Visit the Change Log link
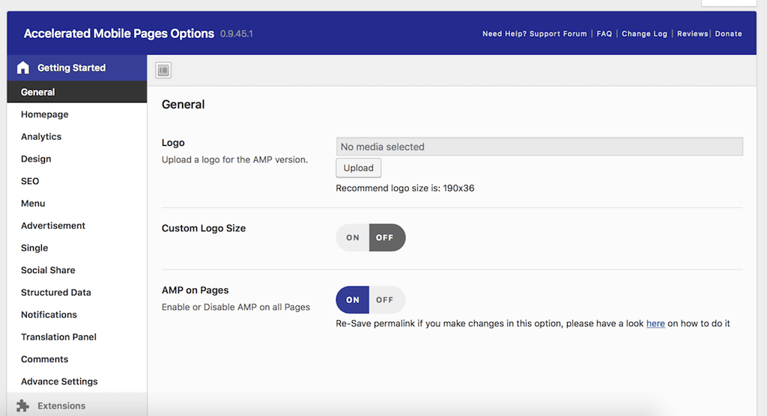The image size is (767, 416). point(644,34)
